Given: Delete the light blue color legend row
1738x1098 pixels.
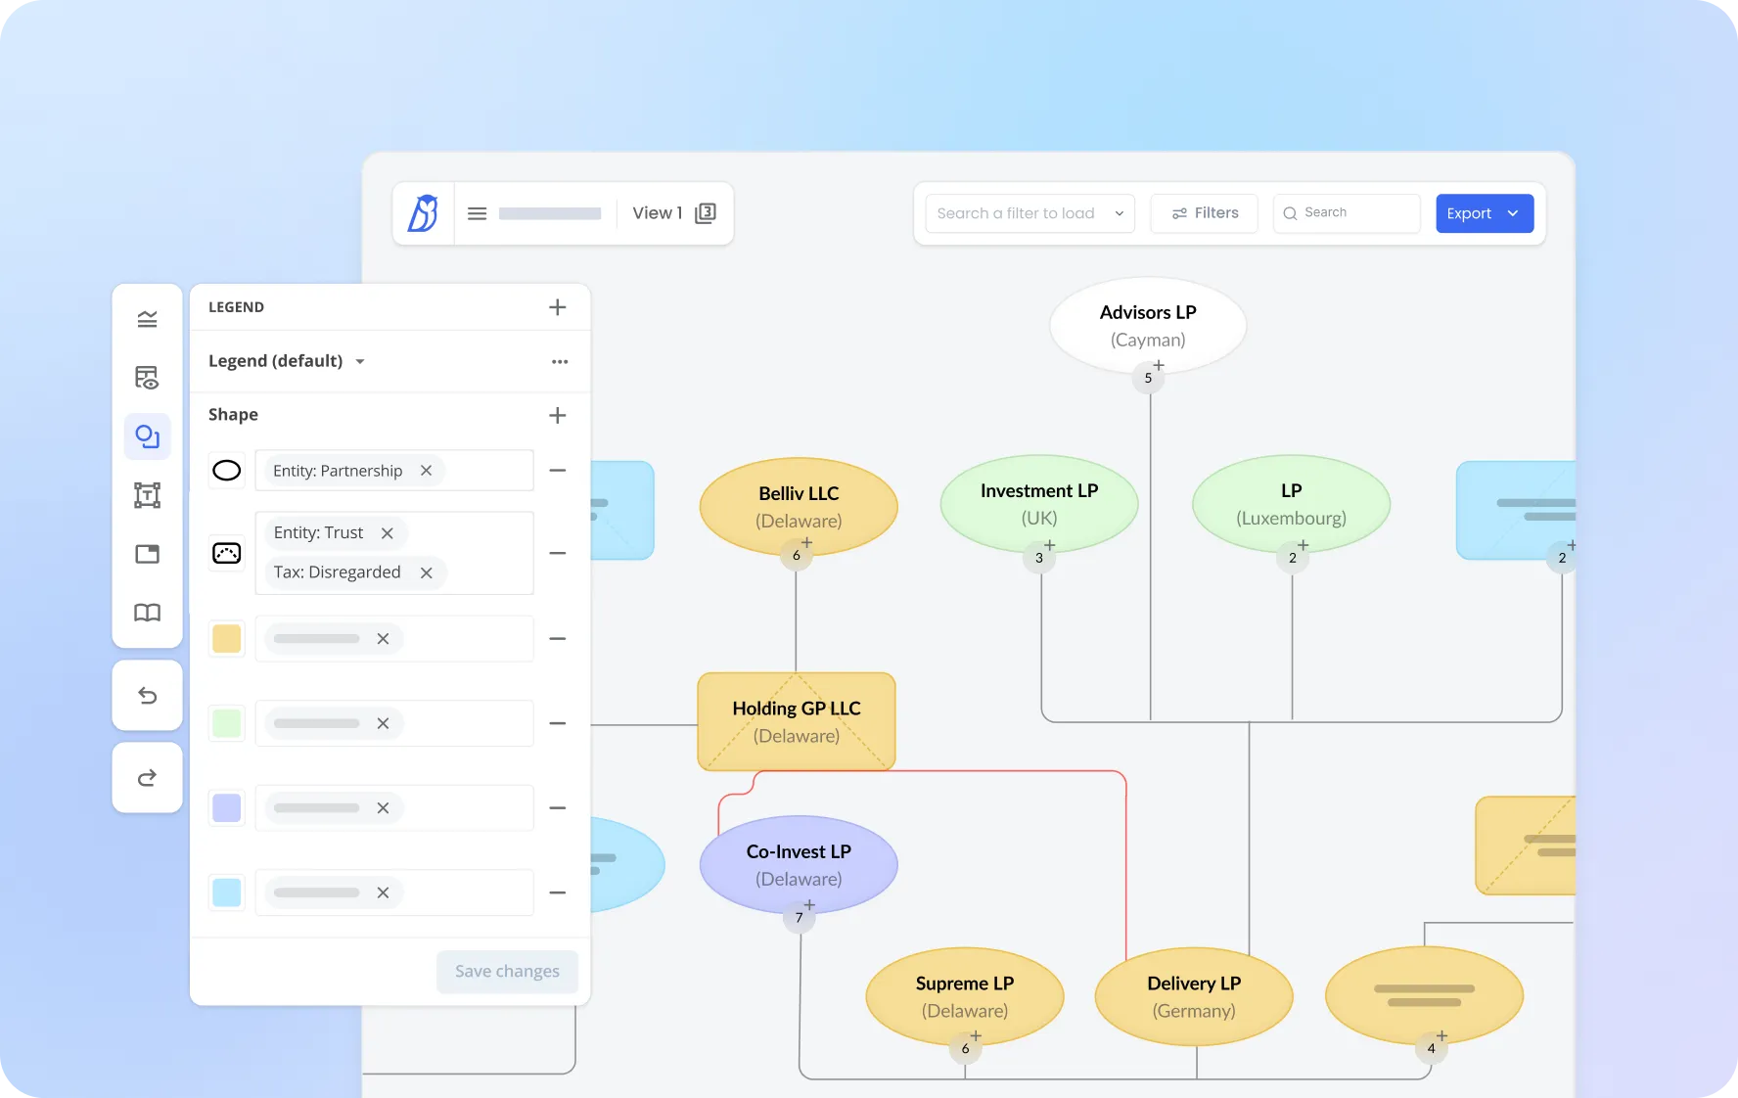Looking at the screenshot, I should click(558, 892).
